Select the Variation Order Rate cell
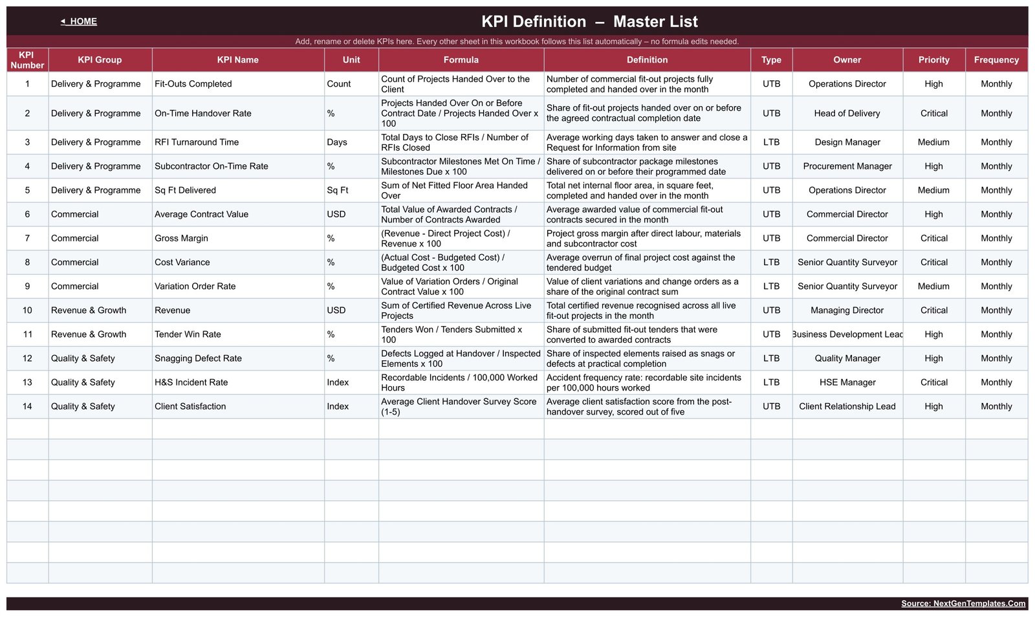The width and height of the screenshot is (1035, 617). pyautogui.click(x=238, y=286)
